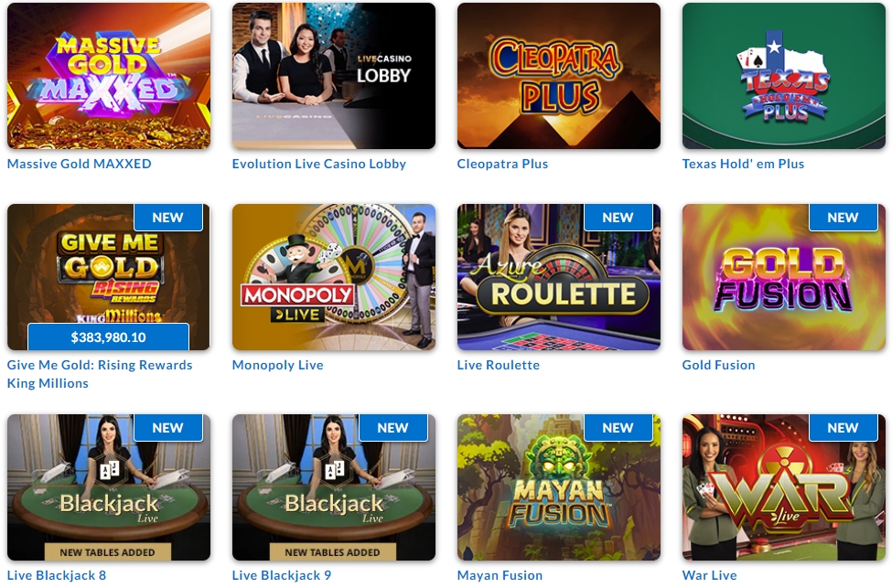Click the Give Me Gold jackpot amount banner
Viewport: 892px width, 588px height.
tap(108, 337)
